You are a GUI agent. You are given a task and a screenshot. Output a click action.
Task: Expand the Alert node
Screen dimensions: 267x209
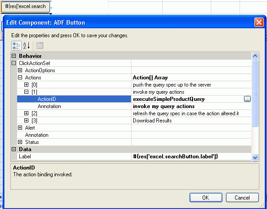(x=20, y=127)
